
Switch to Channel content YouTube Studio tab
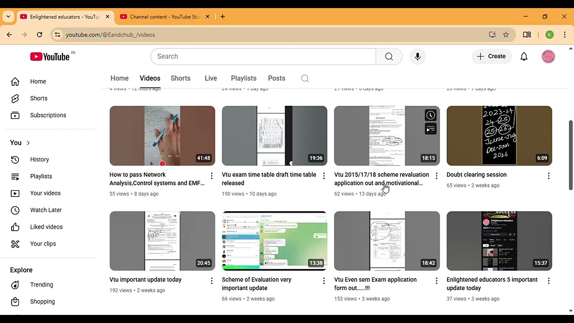click(x=165, y=17)
